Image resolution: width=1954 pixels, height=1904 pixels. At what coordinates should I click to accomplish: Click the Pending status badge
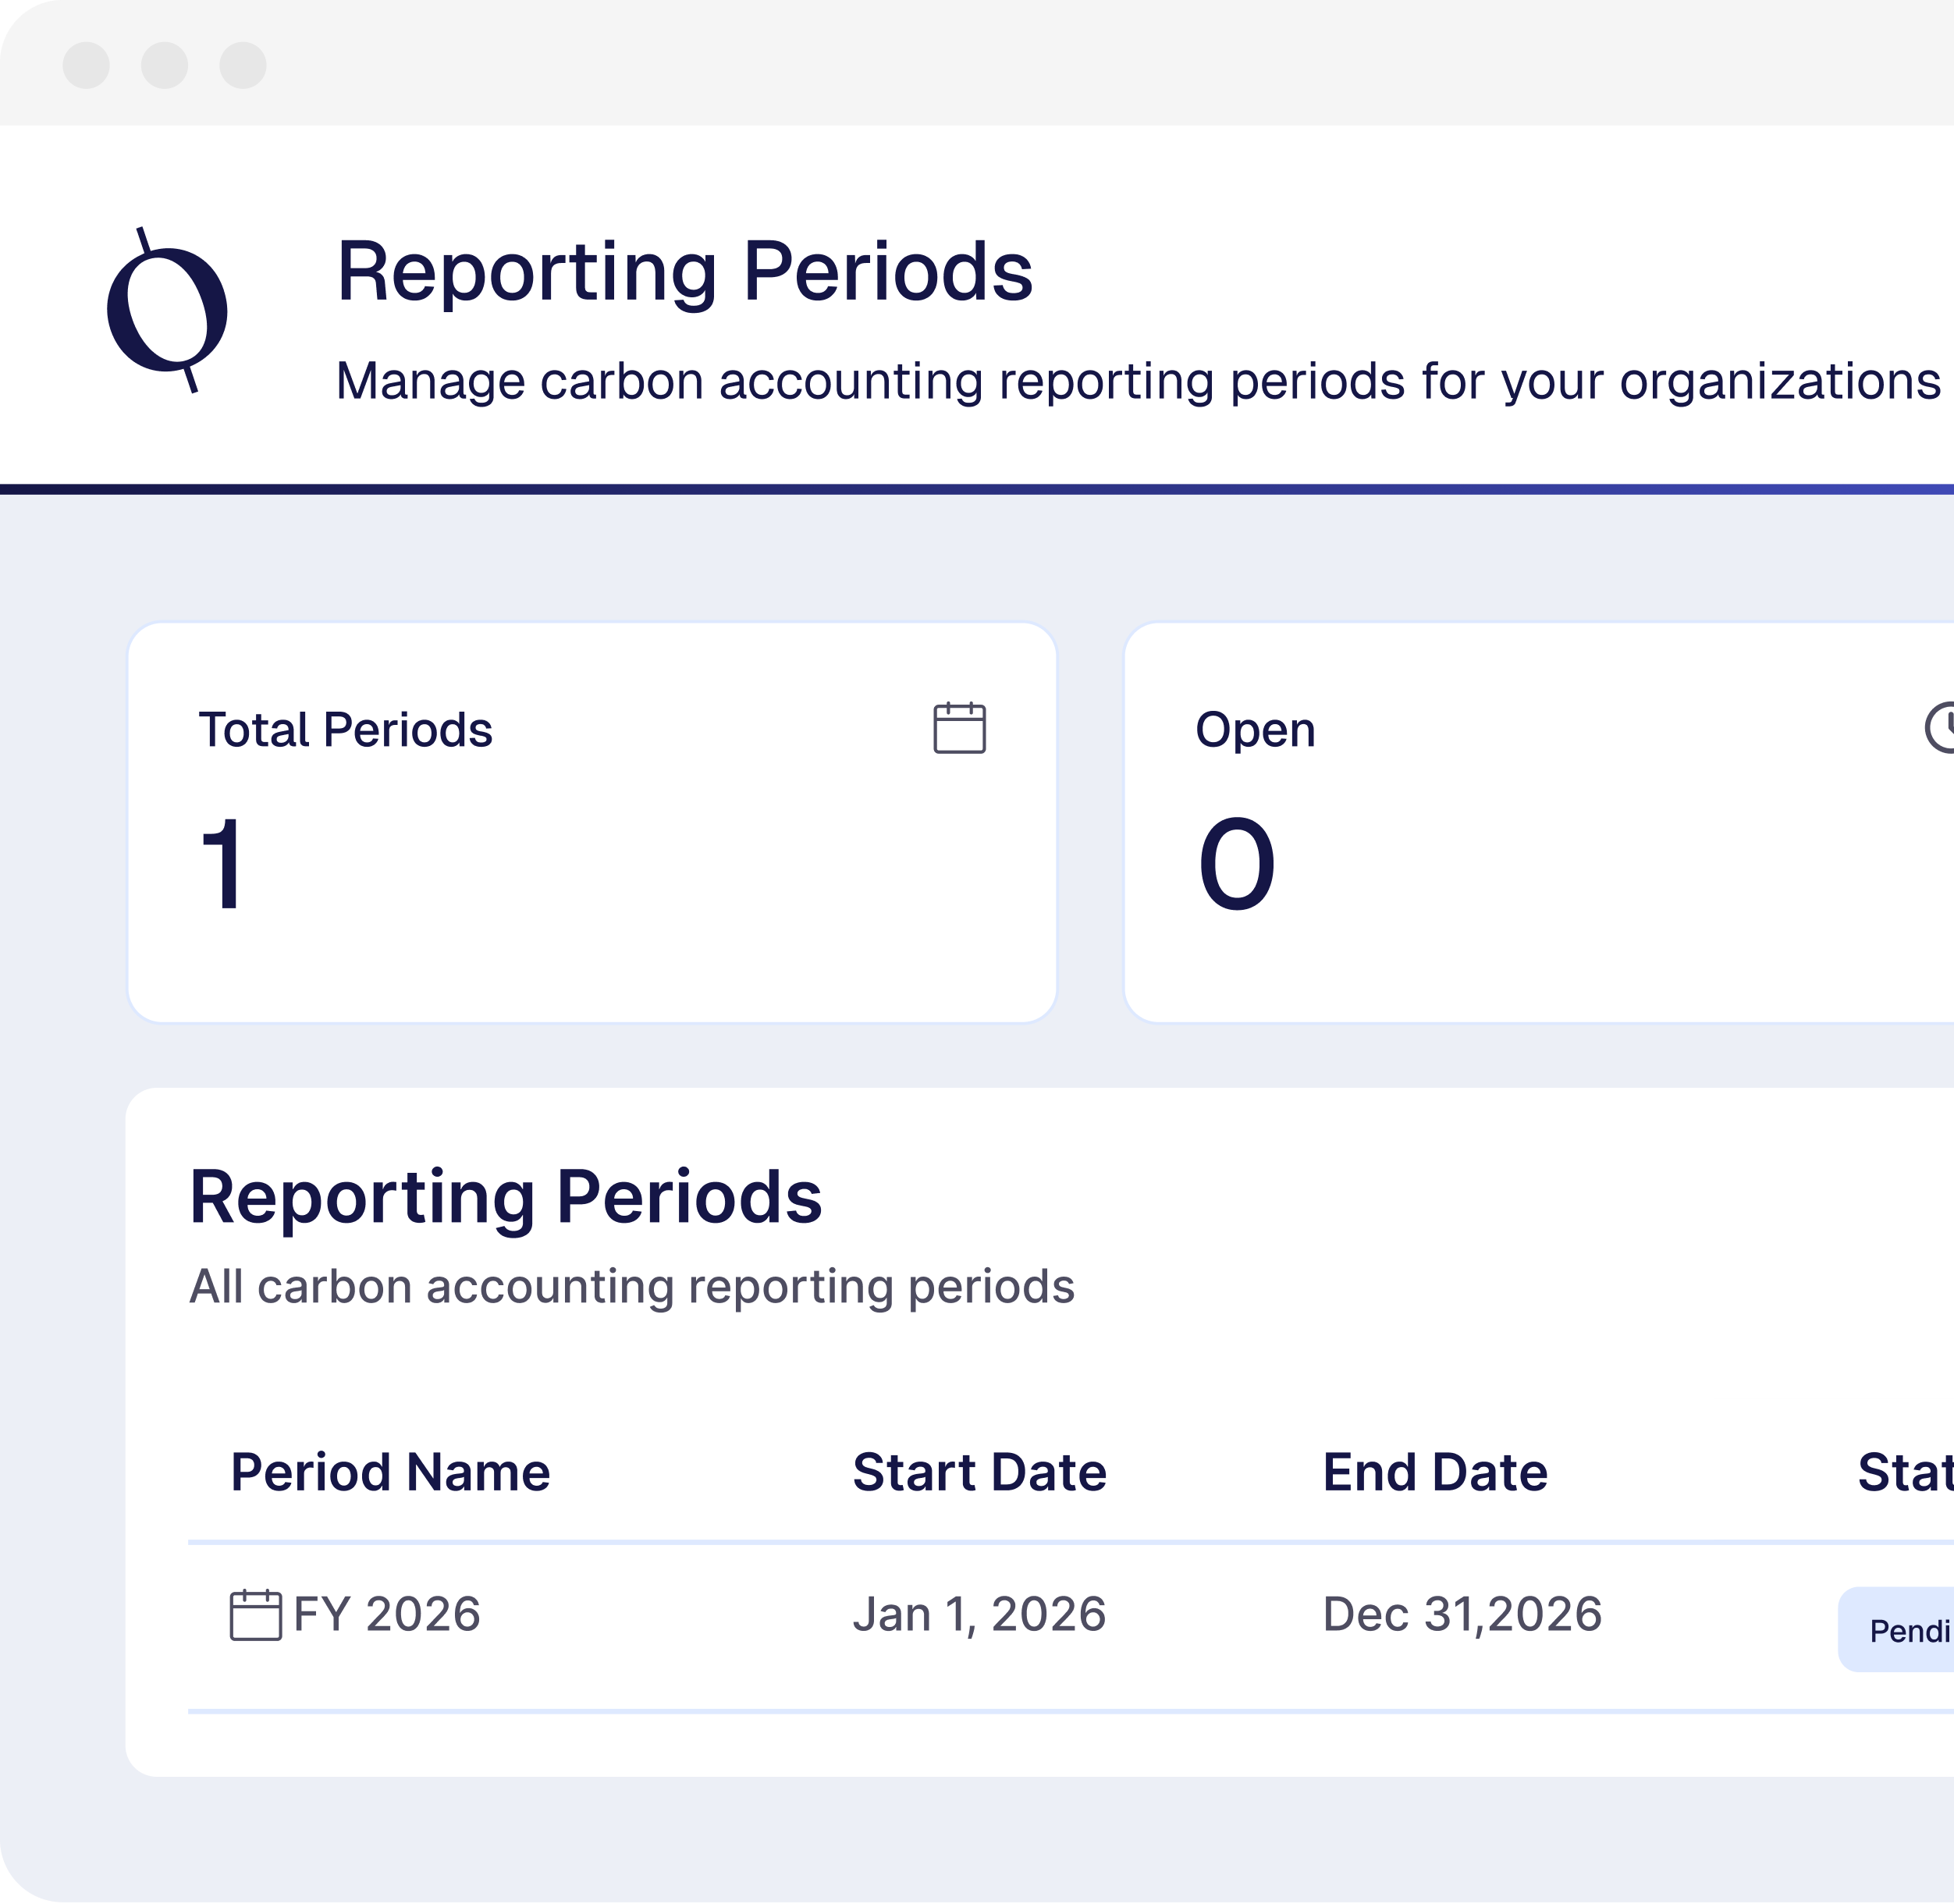1906,1631
